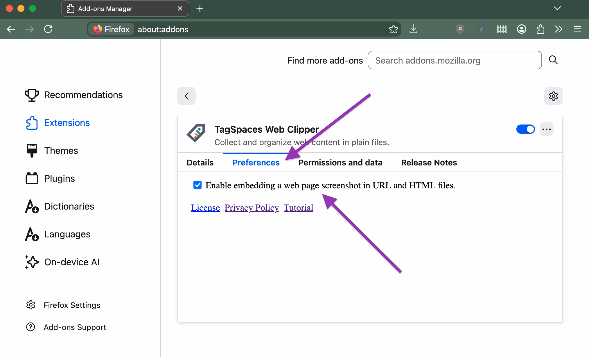
Task: Open the uBlock Origin extension popup
Action: click(460, 29)
